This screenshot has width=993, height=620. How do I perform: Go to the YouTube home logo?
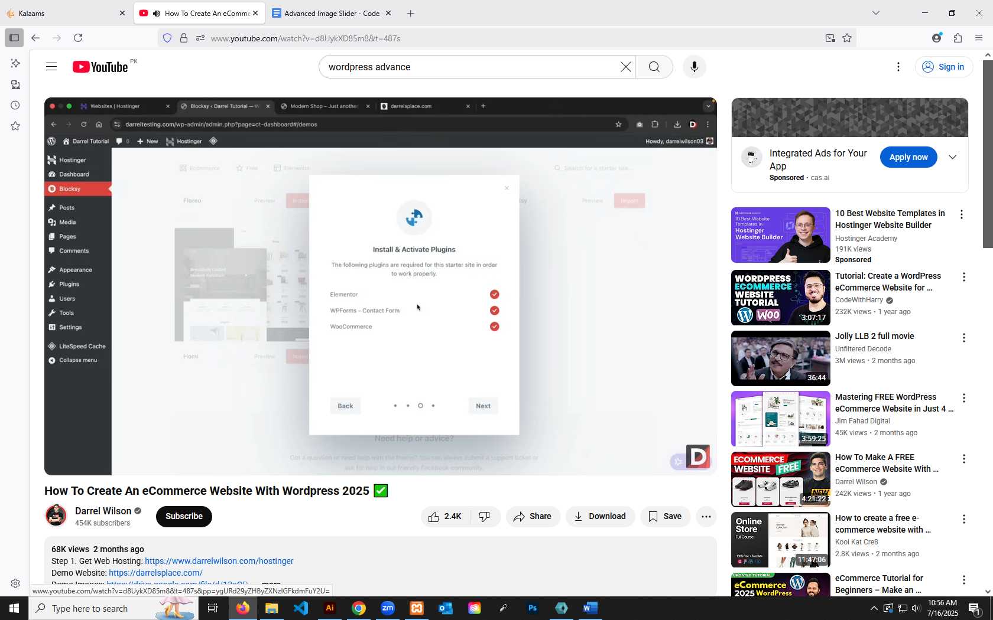[x=100, y=67]
